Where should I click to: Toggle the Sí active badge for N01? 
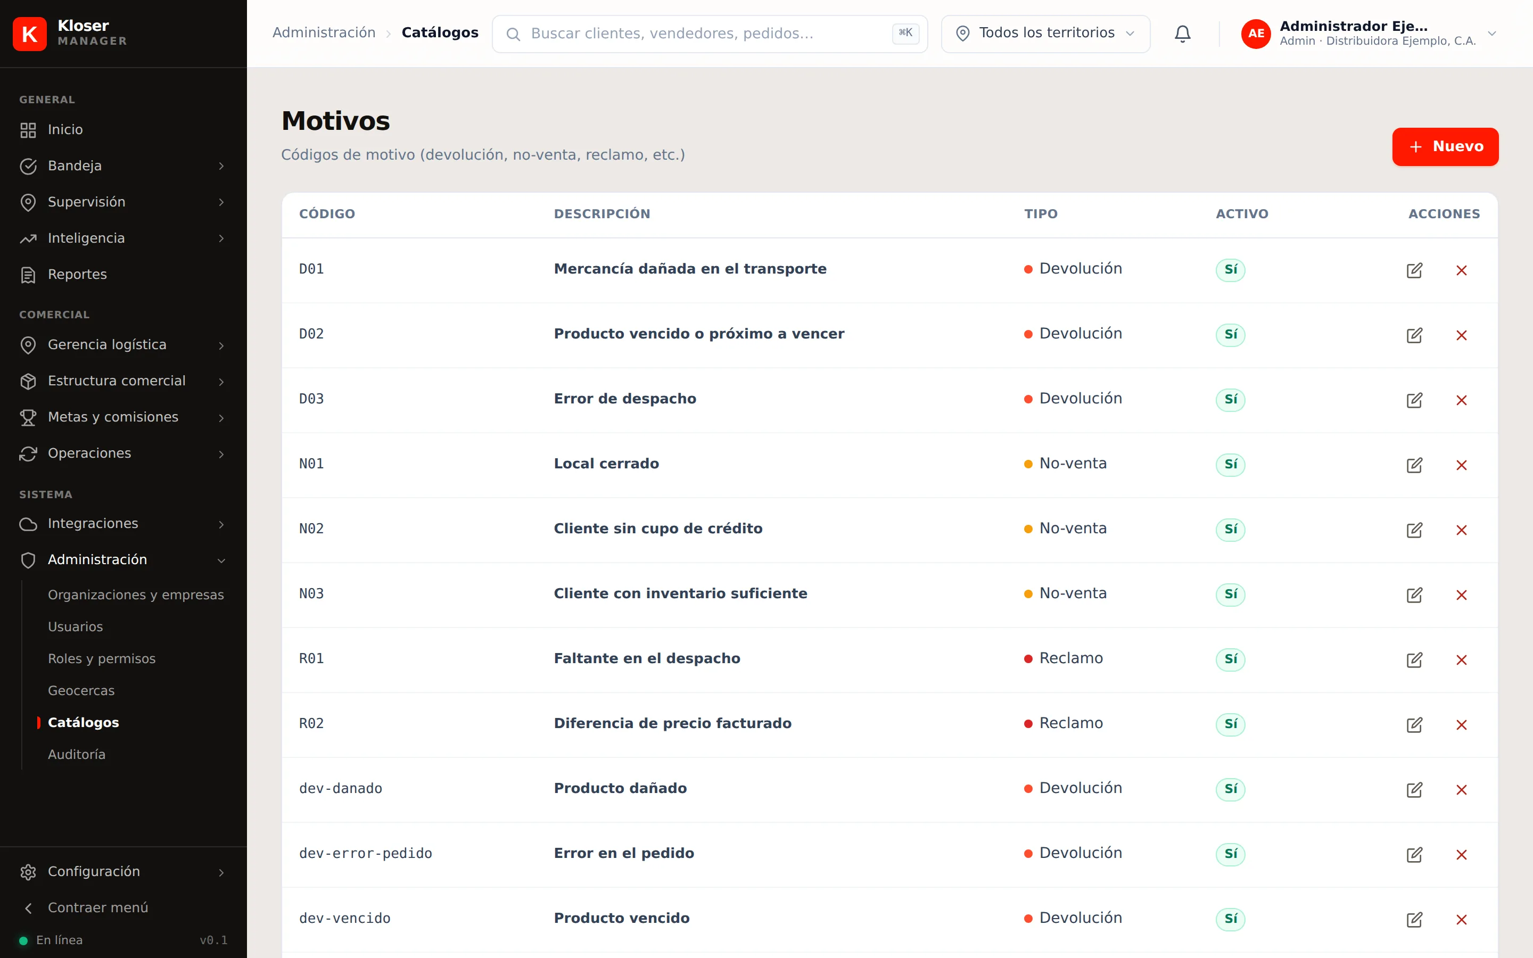coord(1230,465)
